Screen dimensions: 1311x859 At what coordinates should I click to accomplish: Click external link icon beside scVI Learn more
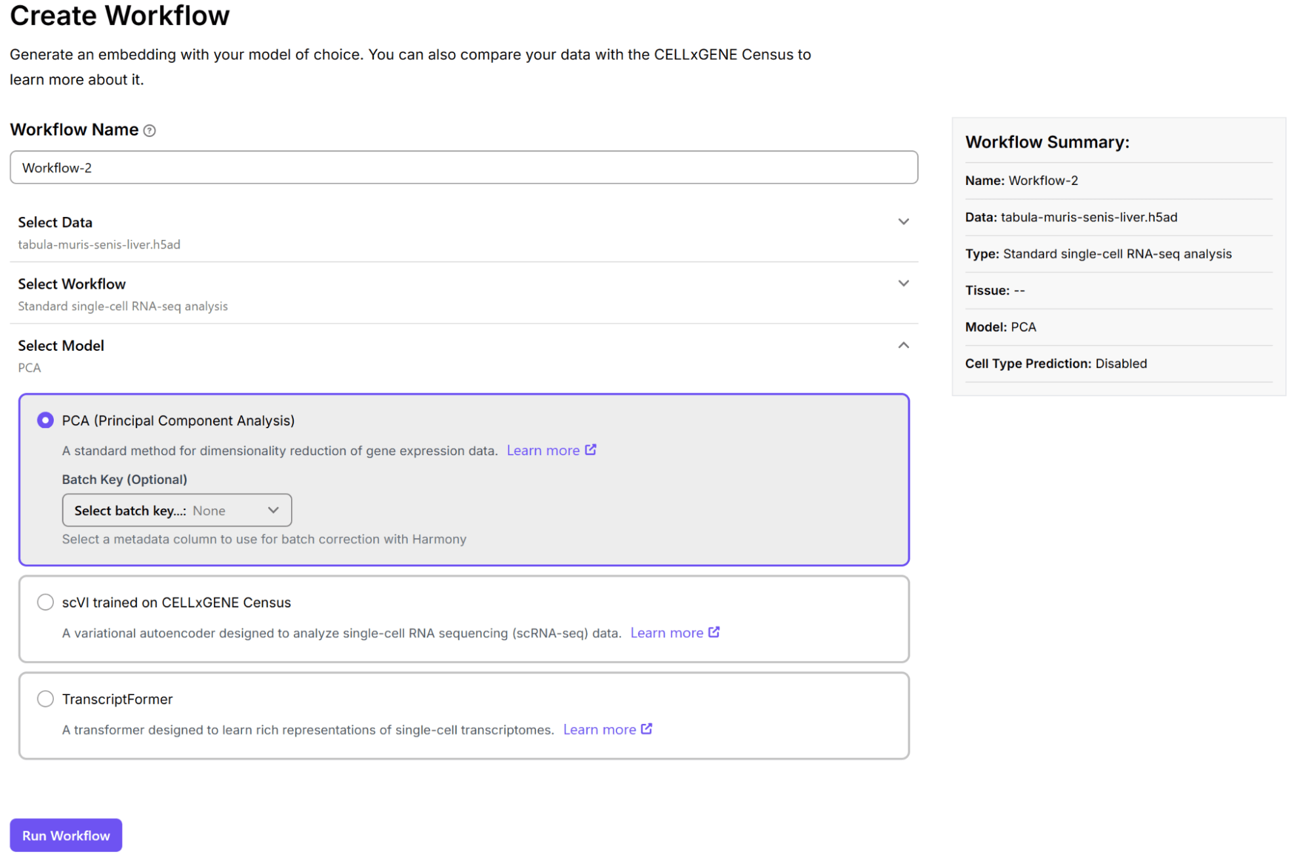pyautogui.click(x=714, y=632)
